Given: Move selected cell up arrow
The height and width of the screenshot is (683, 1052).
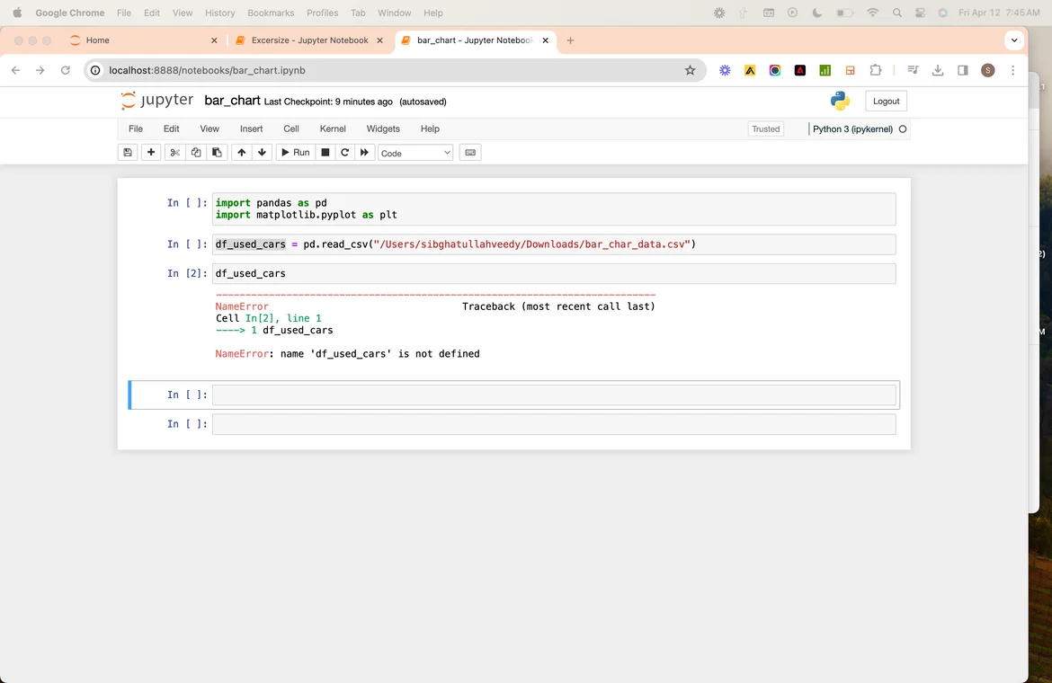Looking at the screenshot, I should pyautogui.click(x=241, y=153).
